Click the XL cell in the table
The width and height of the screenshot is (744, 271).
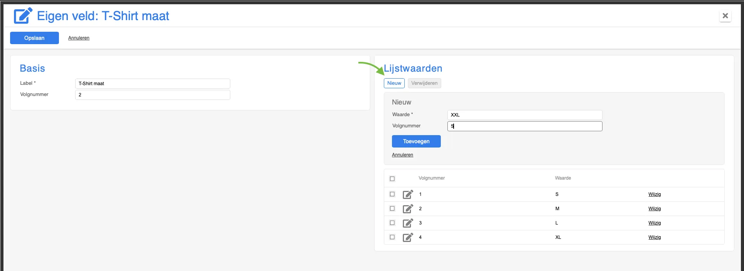558,237
